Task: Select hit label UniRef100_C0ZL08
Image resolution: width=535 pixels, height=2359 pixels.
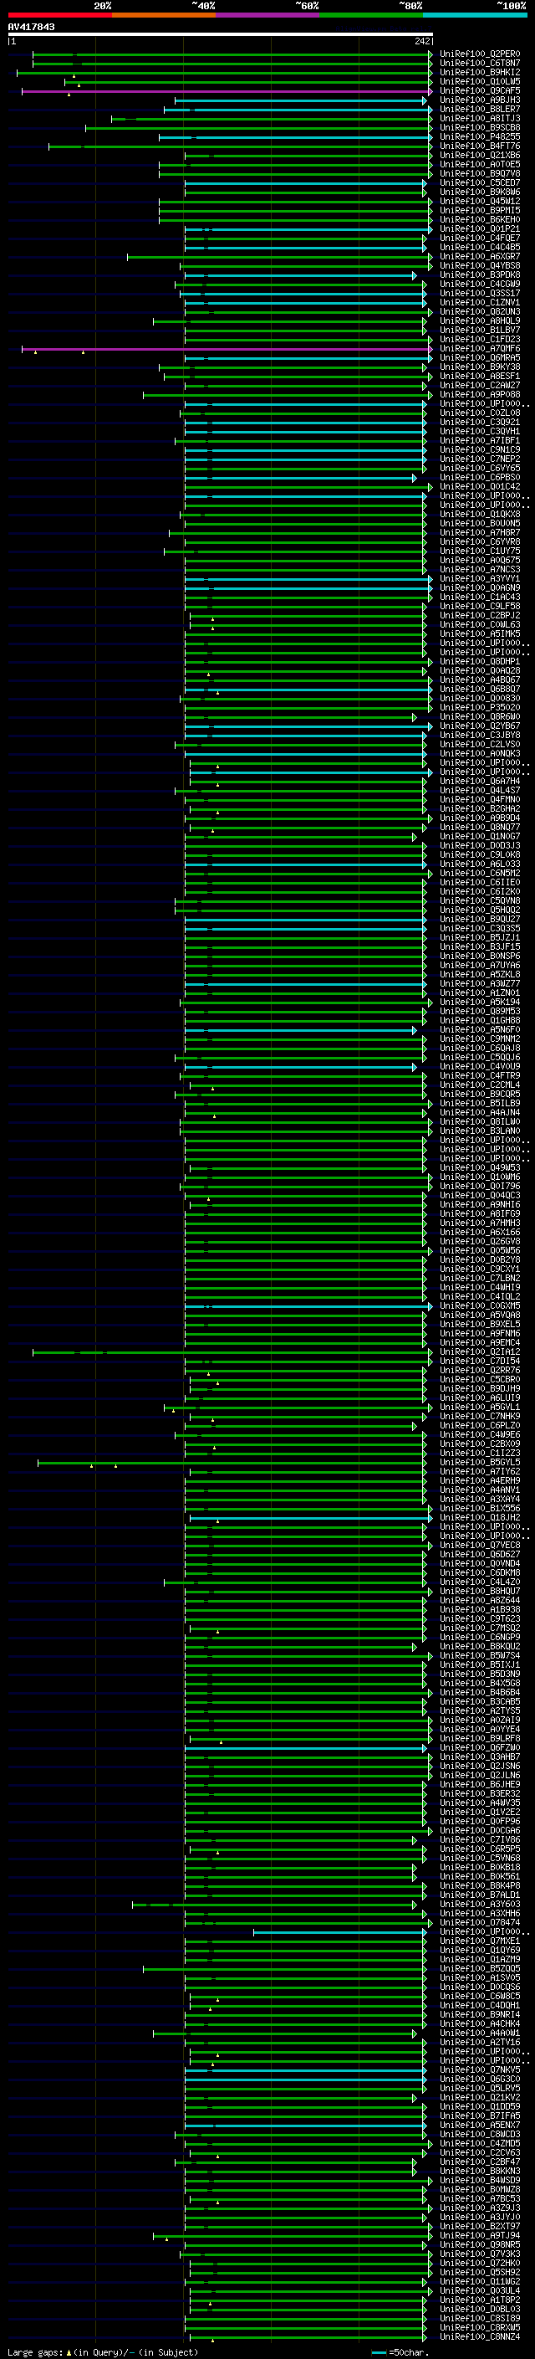Action: (x=479, y=413)
